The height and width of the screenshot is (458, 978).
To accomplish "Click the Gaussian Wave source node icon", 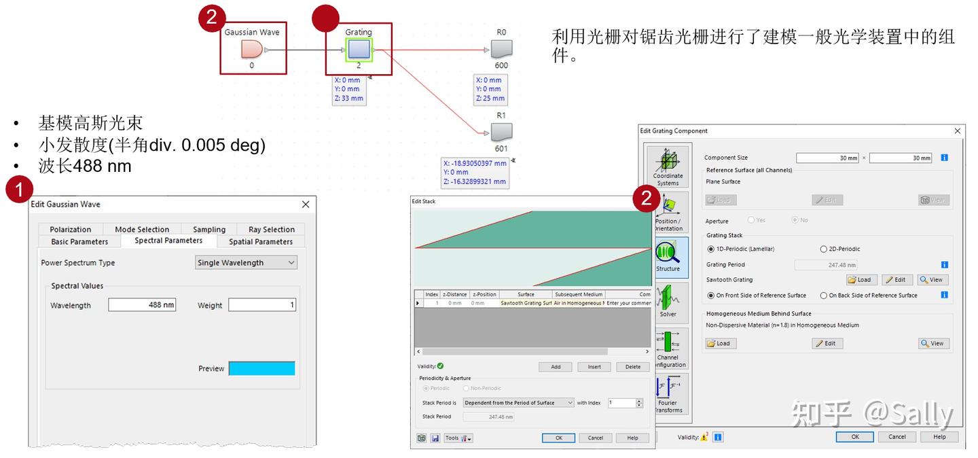I will pos(251,50).
